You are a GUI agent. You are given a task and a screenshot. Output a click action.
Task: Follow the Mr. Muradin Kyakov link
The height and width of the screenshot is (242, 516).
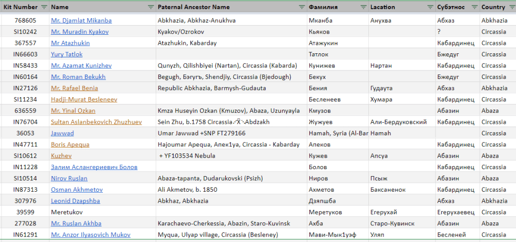(80, 32)
